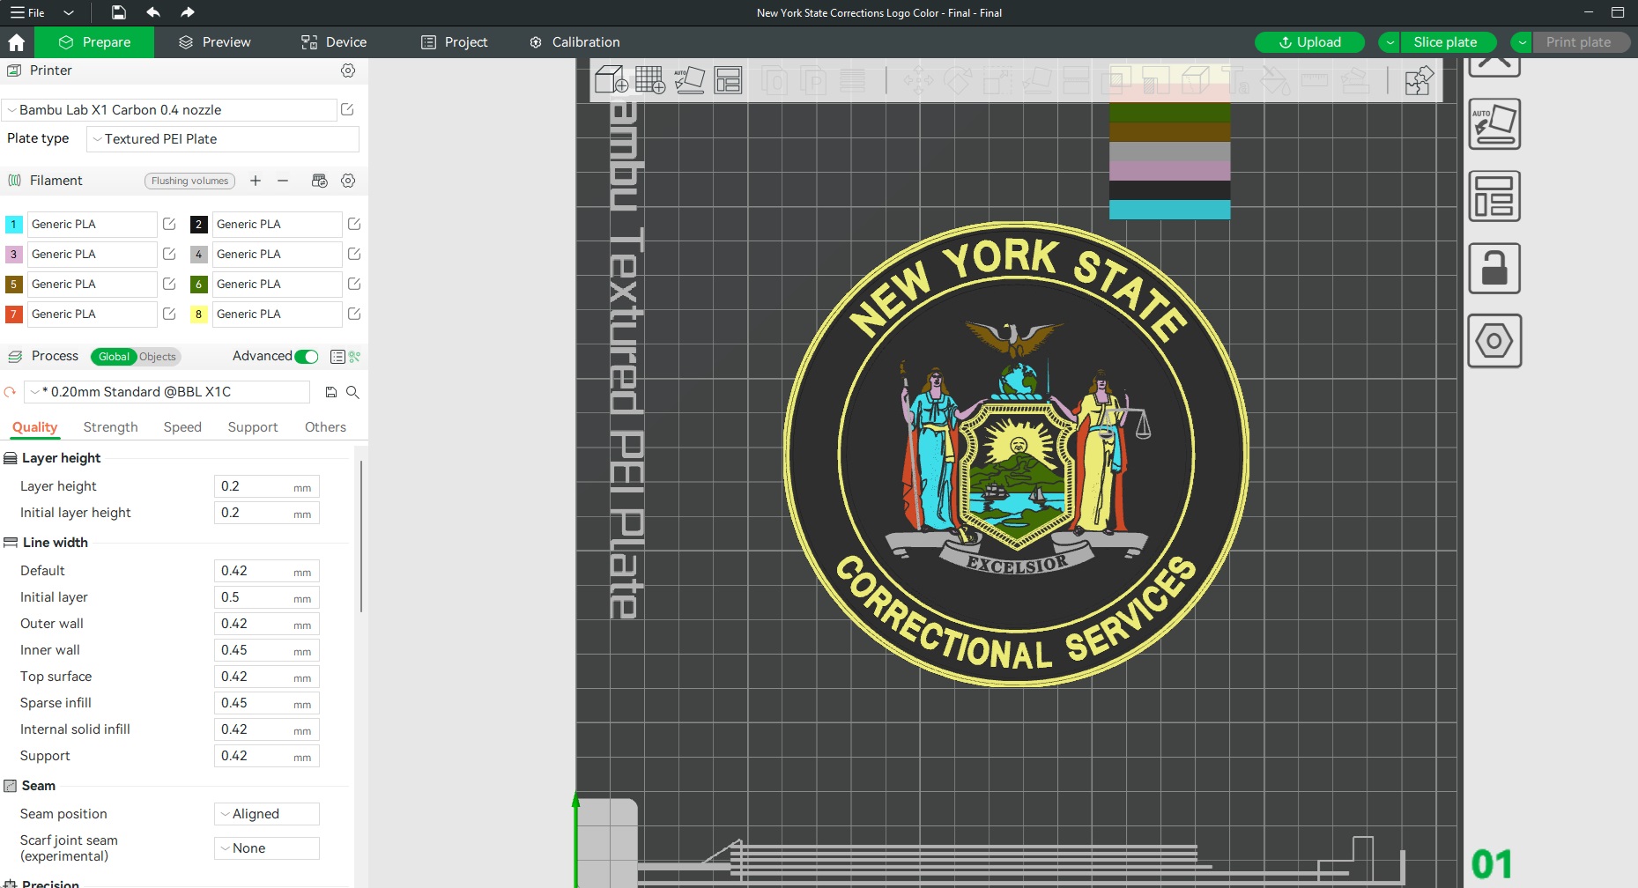Edit the Generic PLA in slot 1
Viewport: 1638px width, 888px height.
(x=169, y=225)
